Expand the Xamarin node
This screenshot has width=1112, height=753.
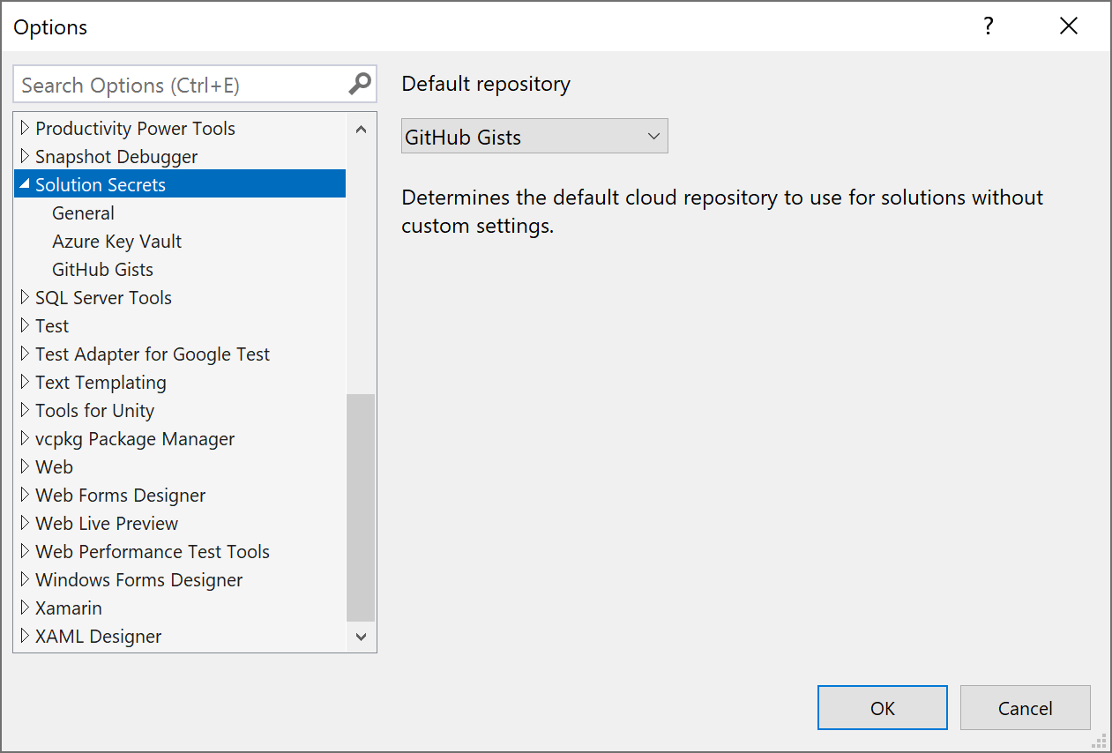pos(24,608)
